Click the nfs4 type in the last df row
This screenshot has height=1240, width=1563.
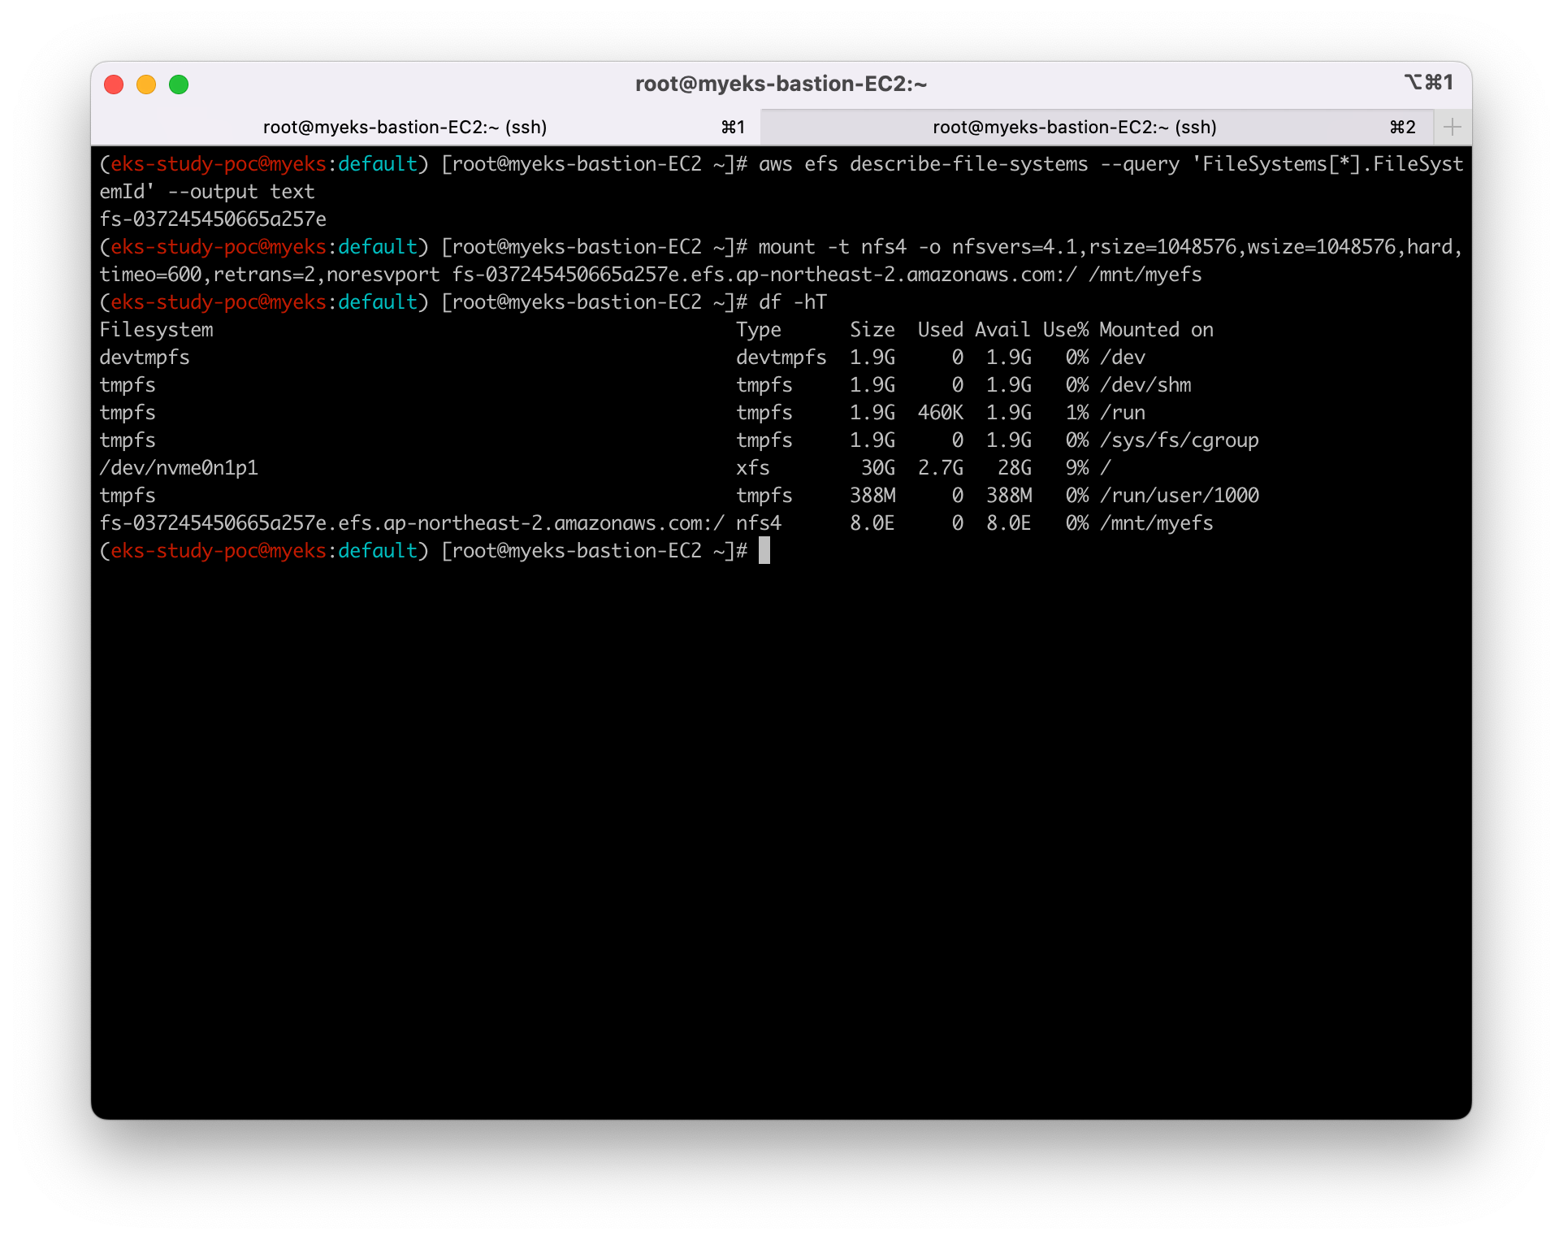[x=758, y=523]
